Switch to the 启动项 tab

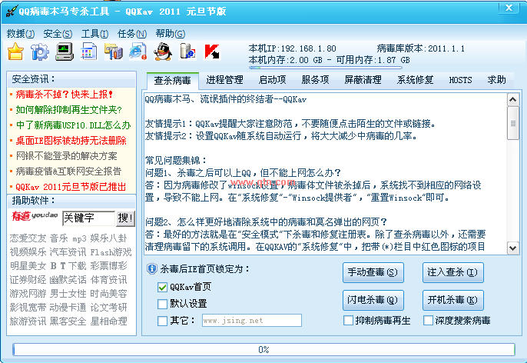pos(272,80)
